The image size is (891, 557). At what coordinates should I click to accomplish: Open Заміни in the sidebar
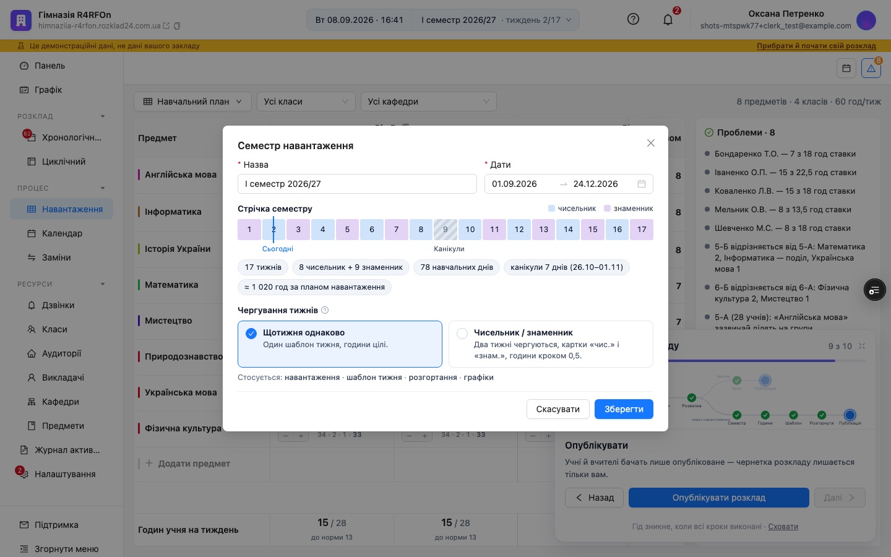[61, 257]
